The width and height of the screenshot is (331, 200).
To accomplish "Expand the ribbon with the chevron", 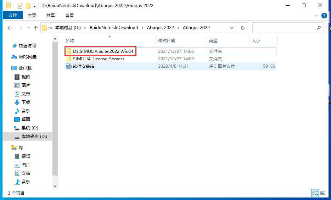I will click(x=316, y=15).
